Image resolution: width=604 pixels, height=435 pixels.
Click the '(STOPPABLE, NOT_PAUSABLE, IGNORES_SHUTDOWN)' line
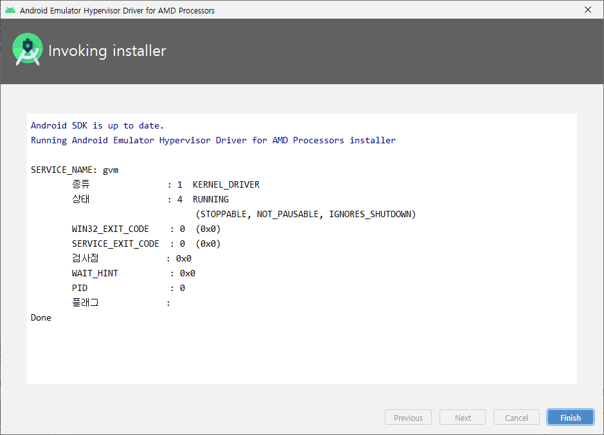(x=306, y=214)
